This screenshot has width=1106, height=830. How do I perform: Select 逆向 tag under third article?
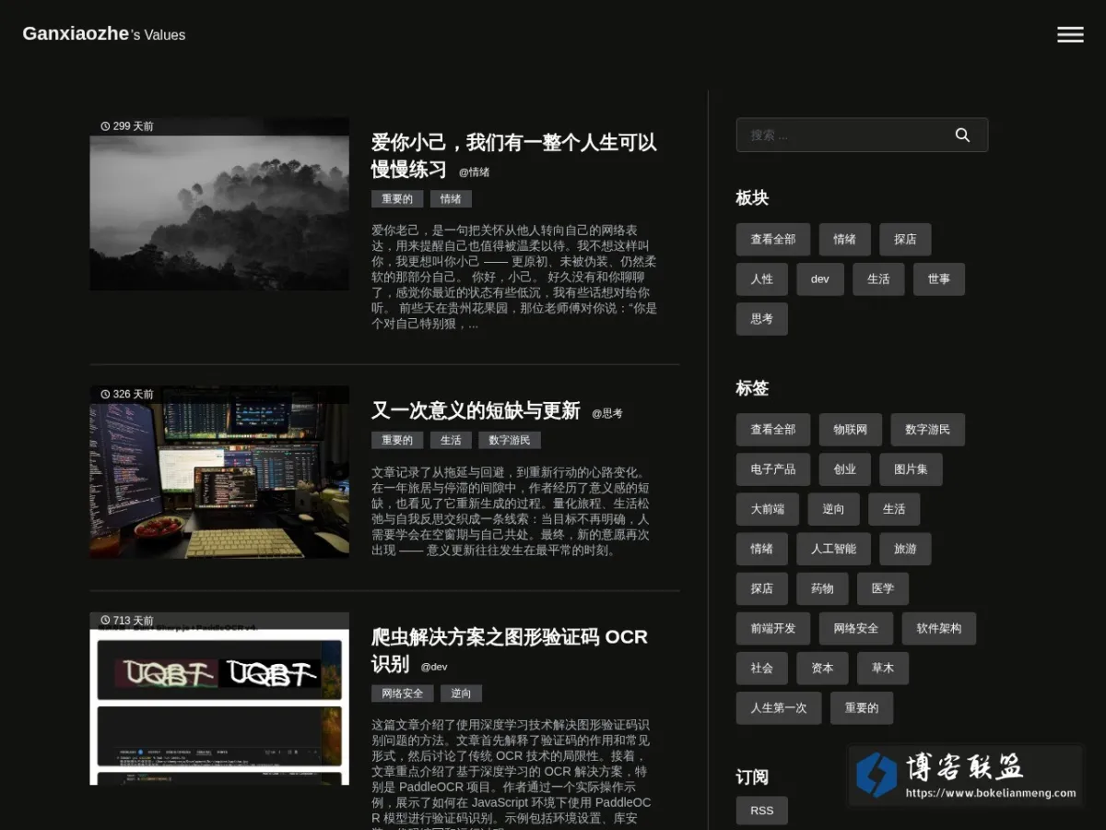(x=461, y=694)
